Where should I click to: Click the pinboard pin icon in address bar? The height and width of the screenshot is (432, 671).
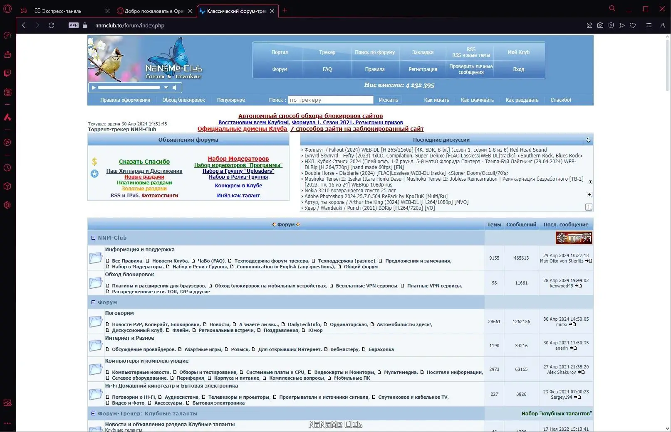pos(589,25)
